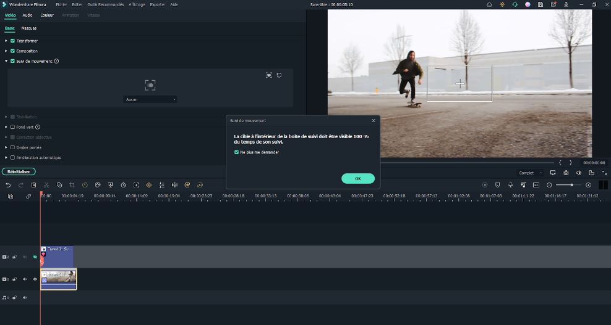Click the timer duration icon in timeline toolbar
611x325 pixels.
pyautogui.click(x=123, y=185)
